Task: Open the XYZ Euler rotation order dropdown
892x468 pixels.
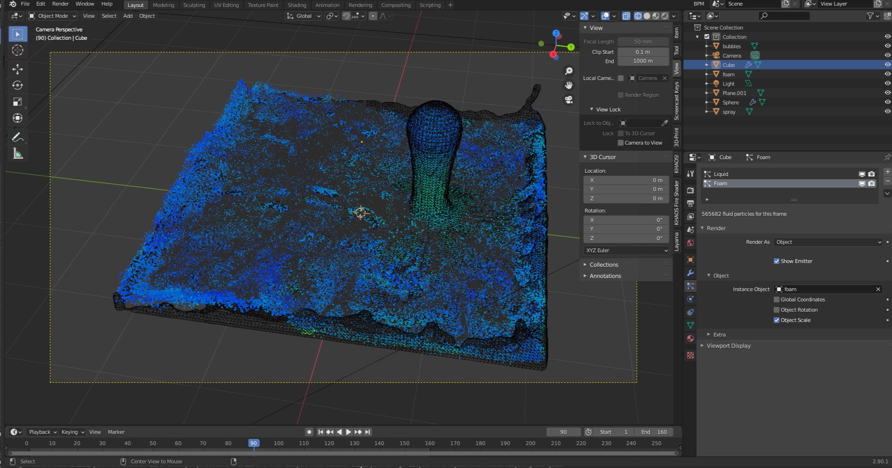Action: tap(626, 250)
